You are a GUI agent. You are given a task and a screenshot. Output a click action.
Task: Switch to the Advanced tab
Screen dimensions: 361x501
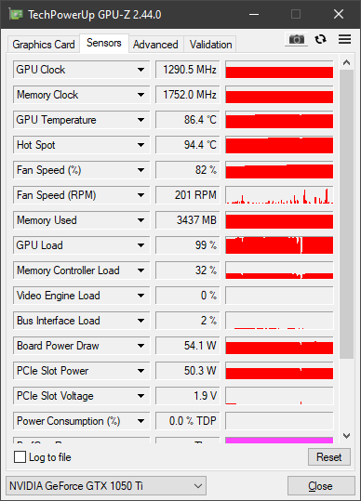[155, 45]
